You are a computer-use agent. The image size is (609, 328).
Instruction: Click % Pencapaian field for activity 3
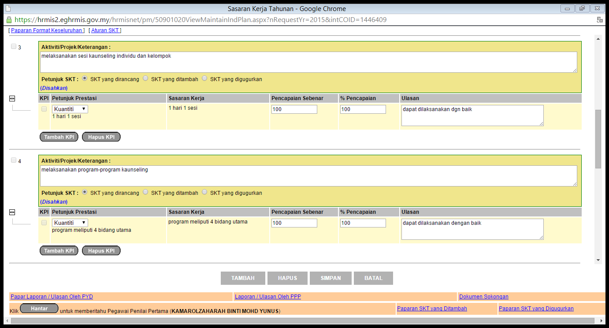point(363,109)
